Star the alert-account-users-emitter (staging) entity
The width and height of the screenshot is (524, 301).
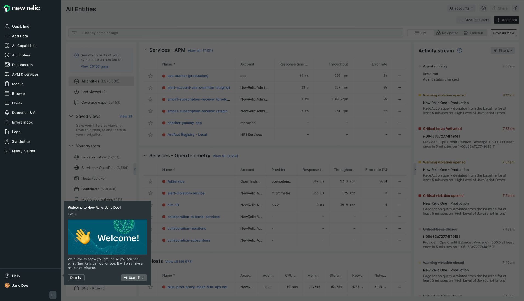(x=150, y=88)
